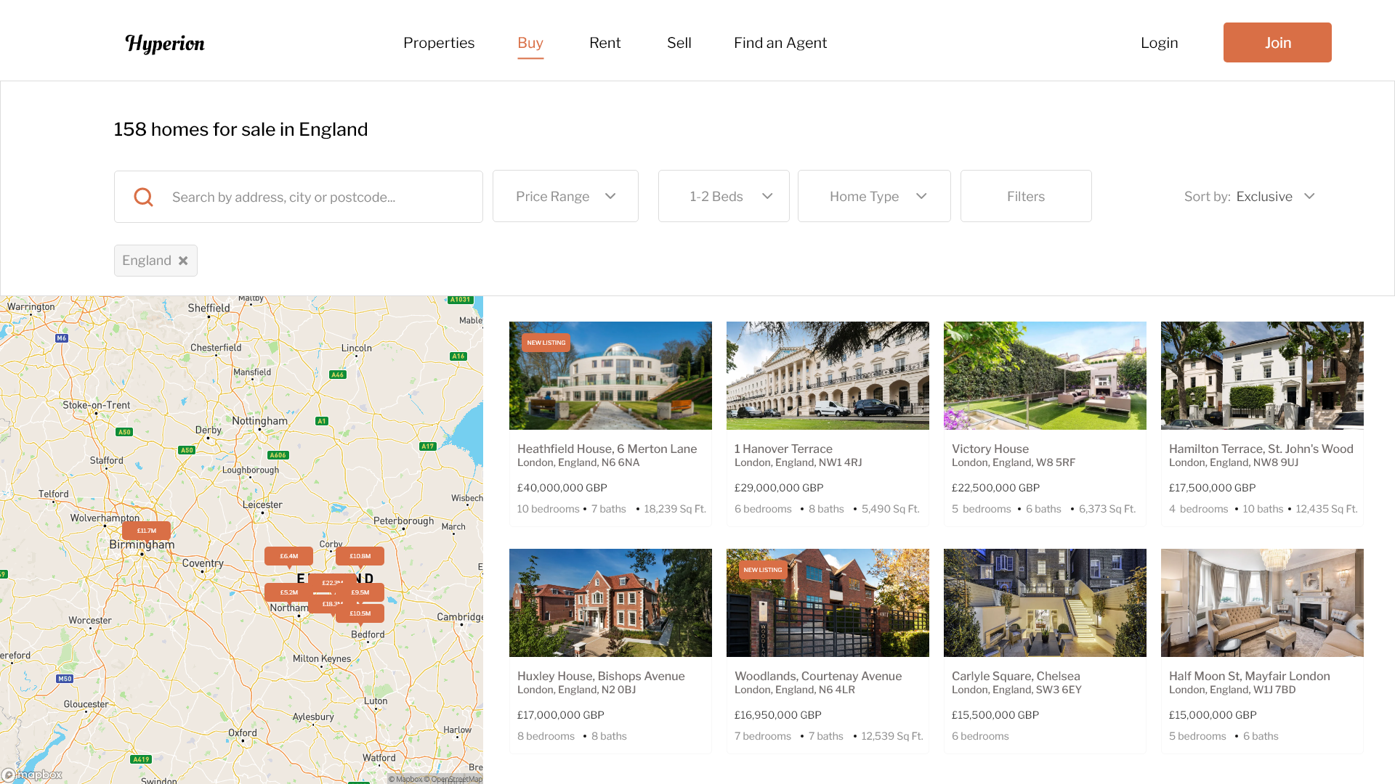Go to the Rent menu item

[604, 43]
